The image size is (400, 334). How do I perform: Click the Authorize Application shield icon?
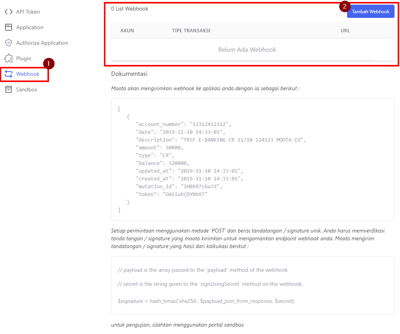[x=8, y=43]
